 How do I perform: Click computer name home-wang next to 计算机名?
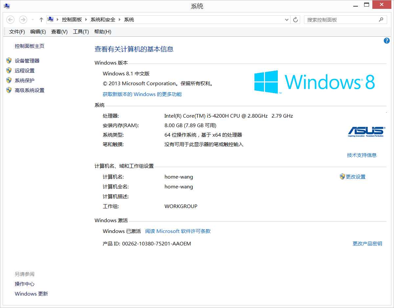click(179, 177)
